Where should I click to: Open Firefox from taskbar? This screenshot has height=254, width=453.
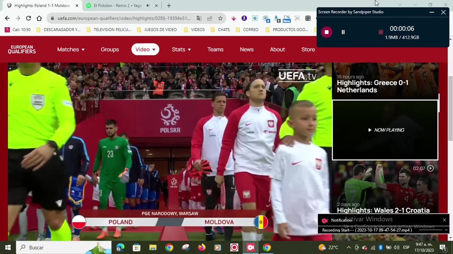click(x=201, y=247)
